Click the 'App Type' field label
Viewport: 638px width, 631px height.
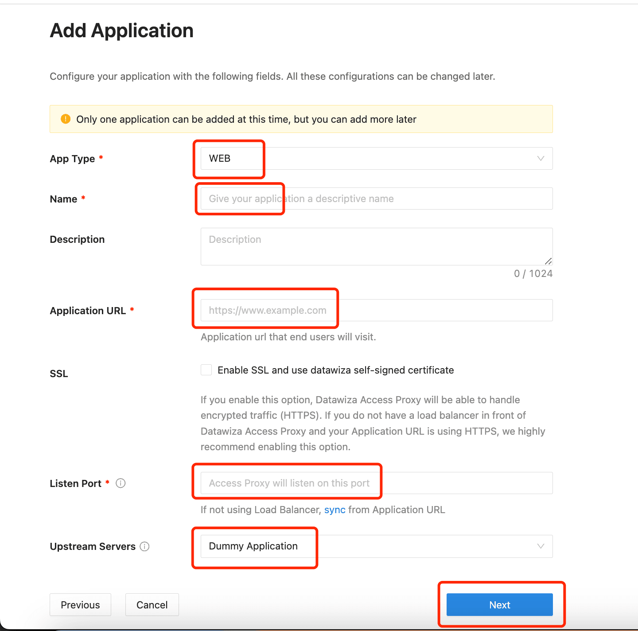[73, 159]
